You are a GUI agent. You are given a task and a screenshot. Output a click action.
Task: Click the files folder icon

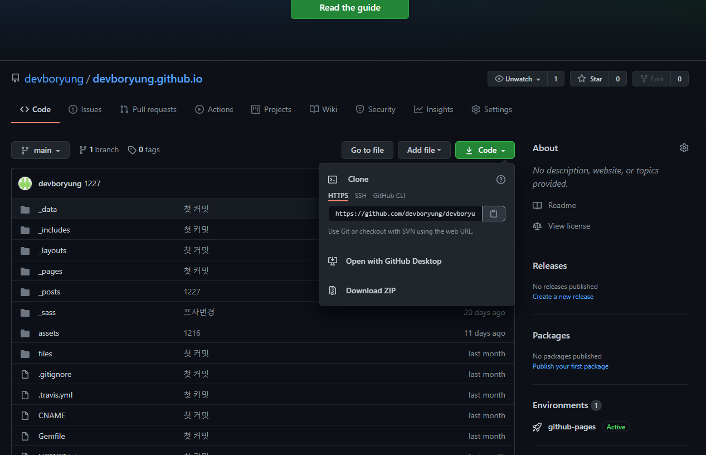pyautogui.click(x=25, y=354)
